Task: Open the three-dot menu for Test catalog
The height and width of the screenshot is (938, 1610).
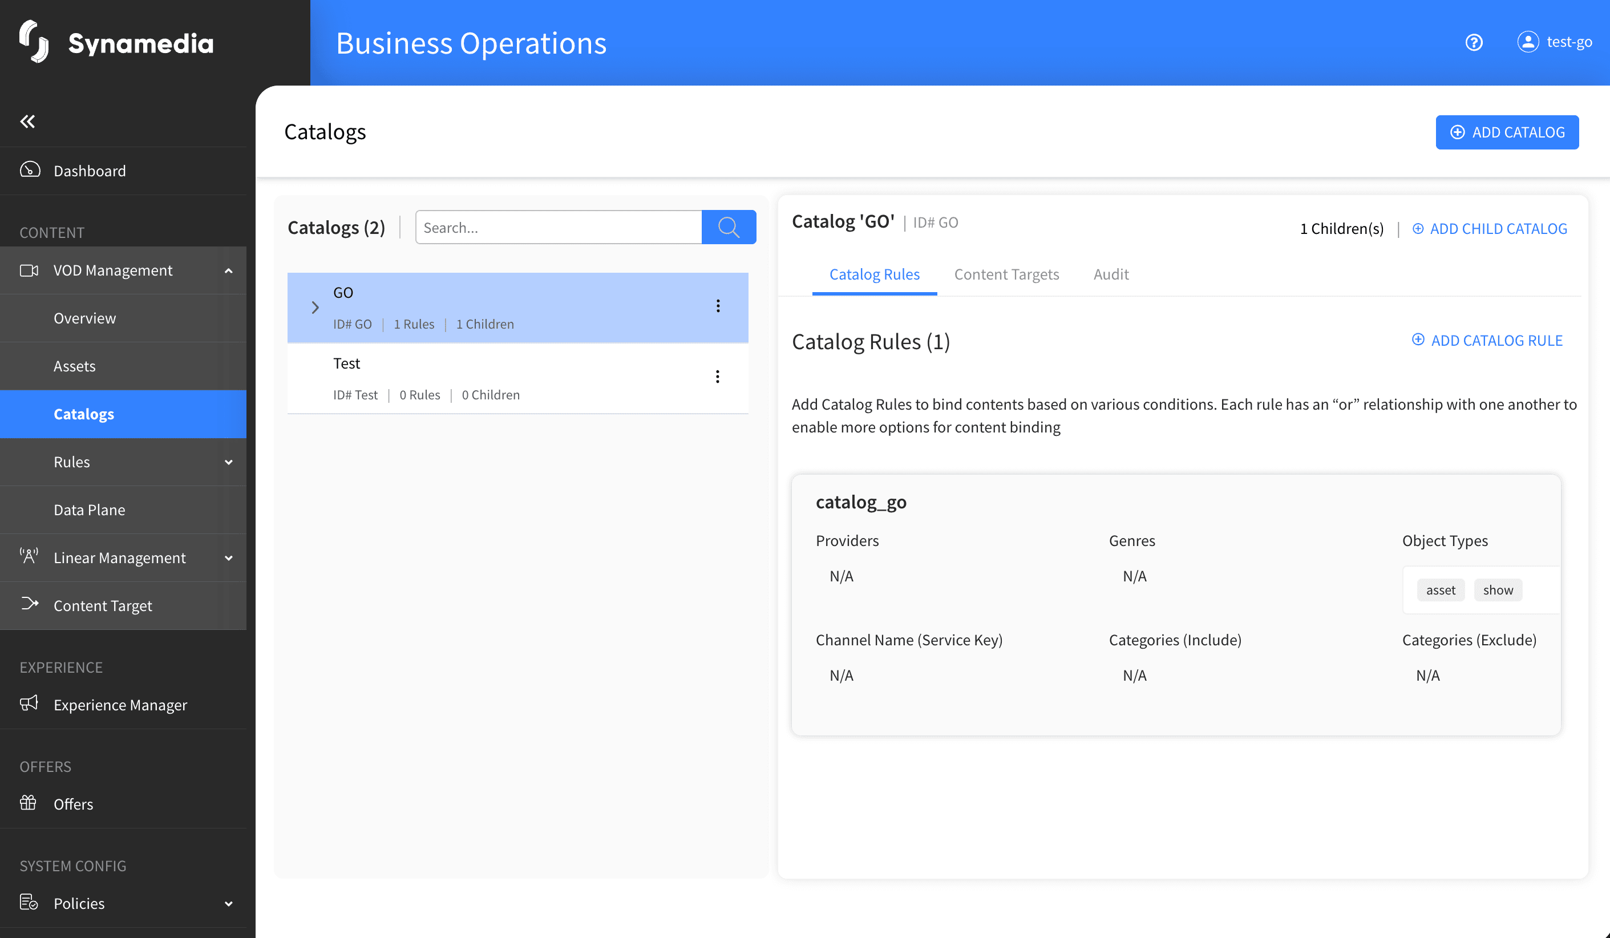Action: [718, 377]
